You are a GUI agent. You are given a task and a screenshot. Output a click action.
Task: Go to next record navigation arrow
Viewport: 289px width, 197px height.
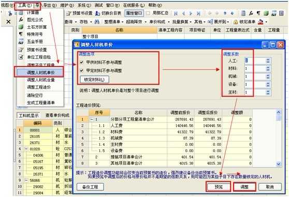[x=191, y=13]
